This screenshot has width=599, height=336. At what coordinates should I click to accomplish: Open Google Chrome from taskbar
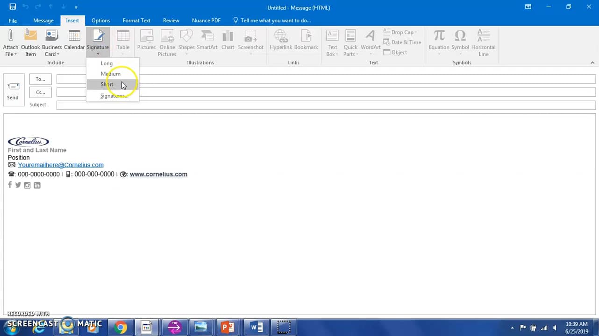point(121,328)
